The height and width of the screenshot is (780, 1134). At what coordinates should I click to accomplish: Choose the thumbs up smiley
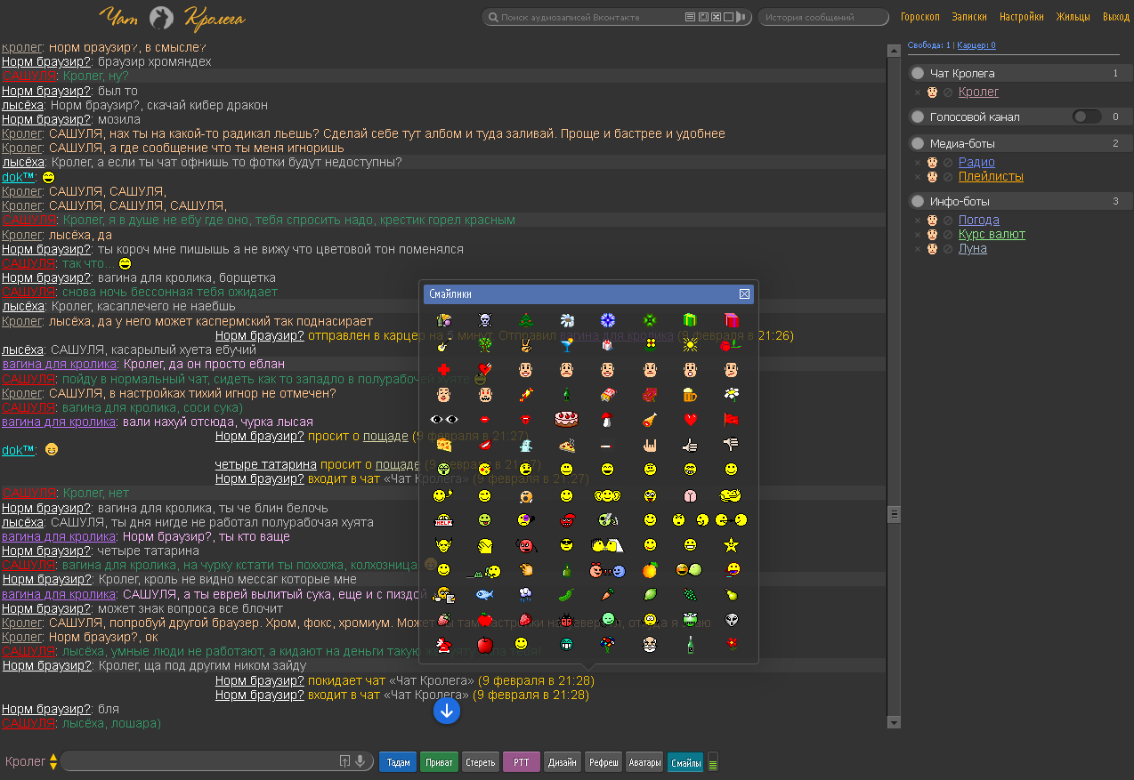pyautogui.click(x=689, y=445)
